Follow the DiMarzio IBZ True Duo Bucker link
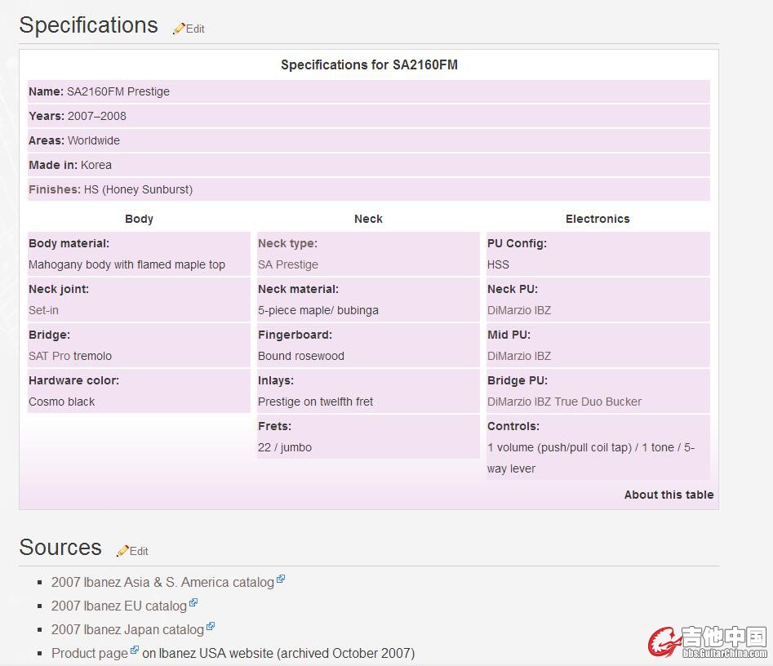This screenshot has height=666, width=773. click(565, 402)
